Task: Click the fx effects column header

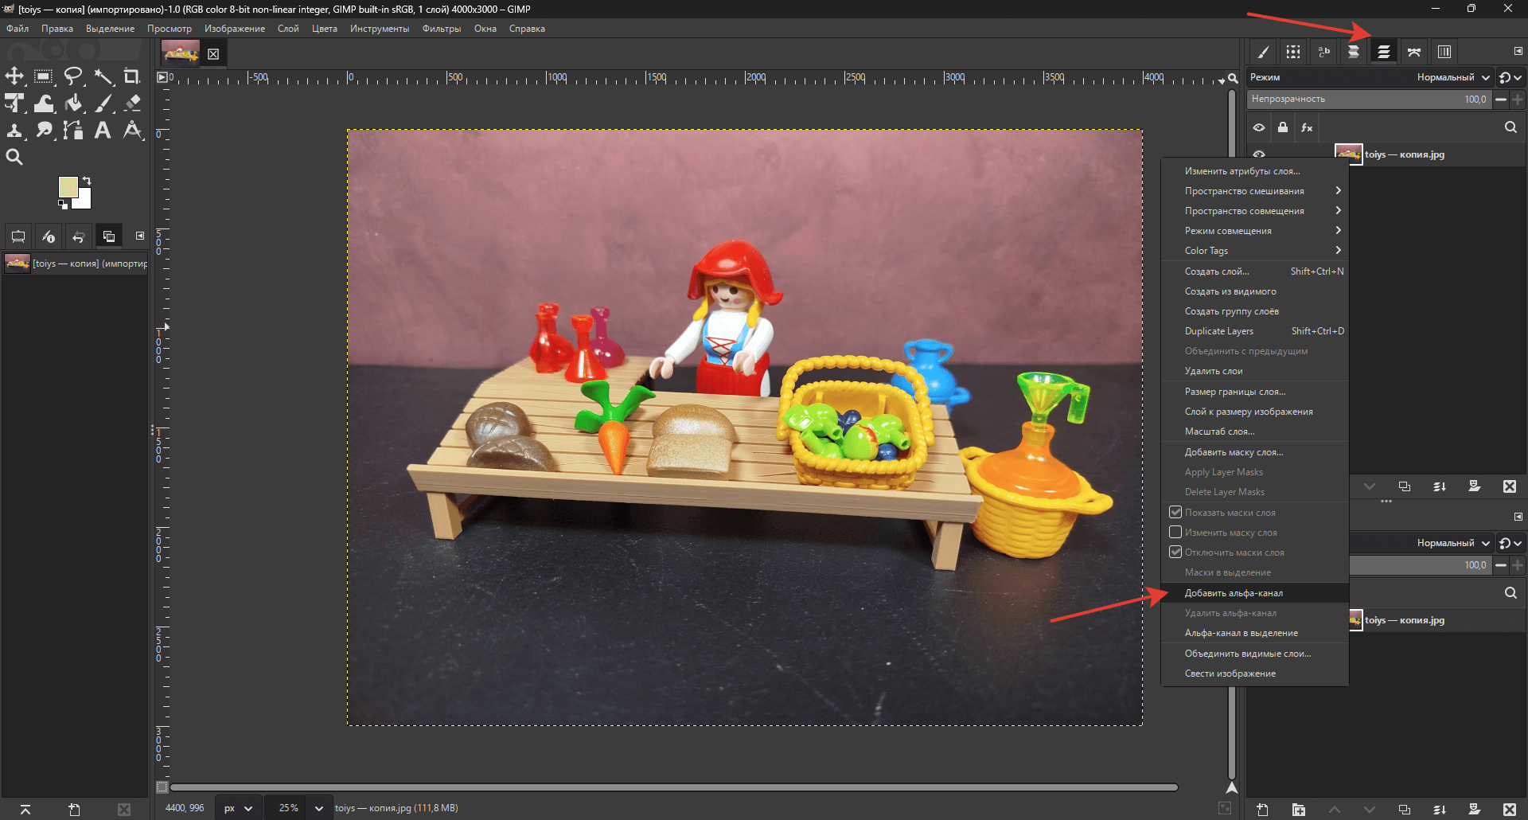Action: click(x=1307, y=127)
